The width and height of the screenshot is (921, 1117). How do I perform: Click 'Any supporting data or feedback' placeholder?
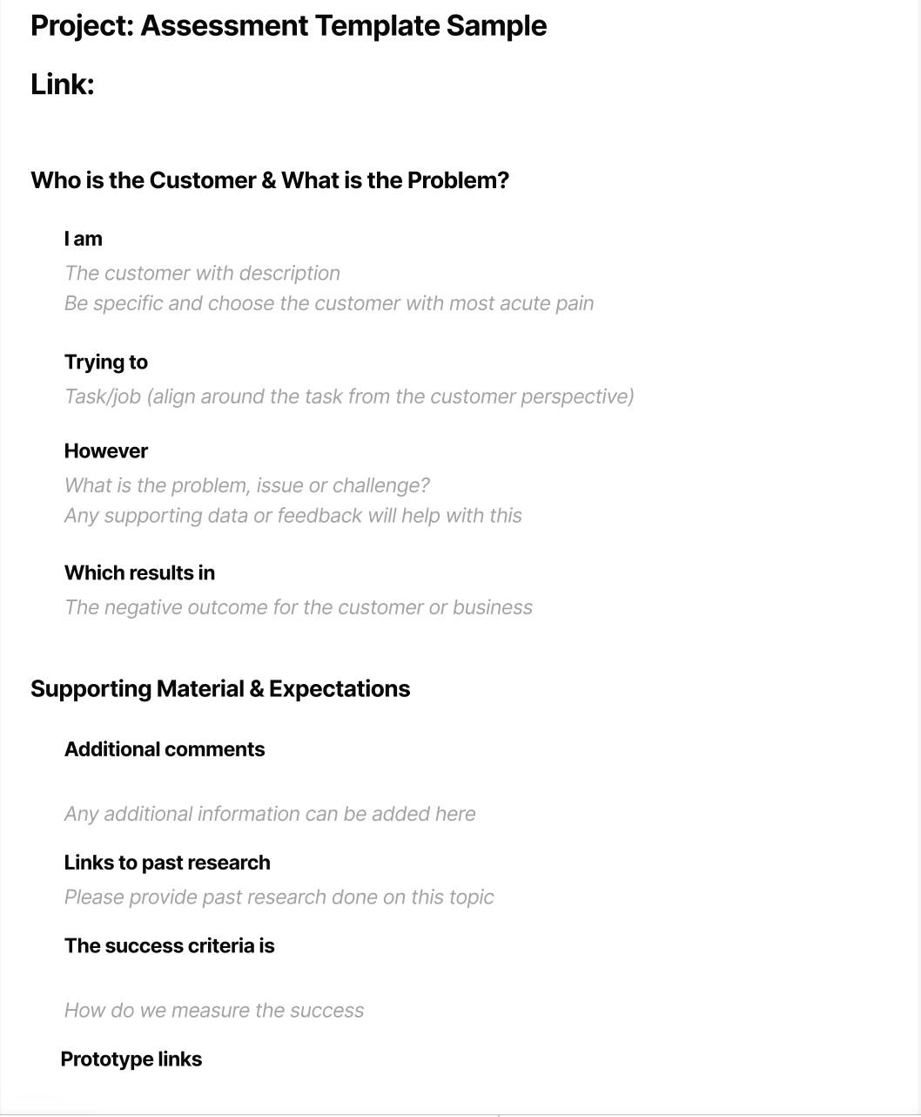coord(293,516)
